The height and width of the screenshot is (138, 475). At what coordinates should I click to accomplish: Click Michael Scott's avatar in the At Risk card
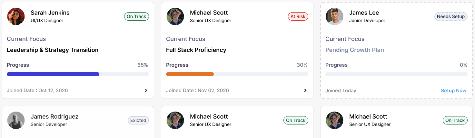pos(175,16)
